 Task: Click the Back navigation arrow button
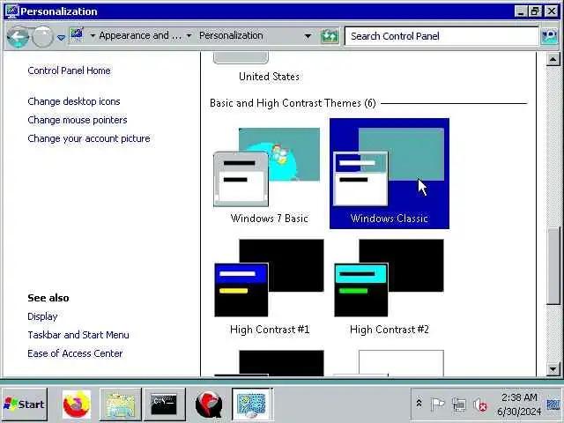coord(18,36)
